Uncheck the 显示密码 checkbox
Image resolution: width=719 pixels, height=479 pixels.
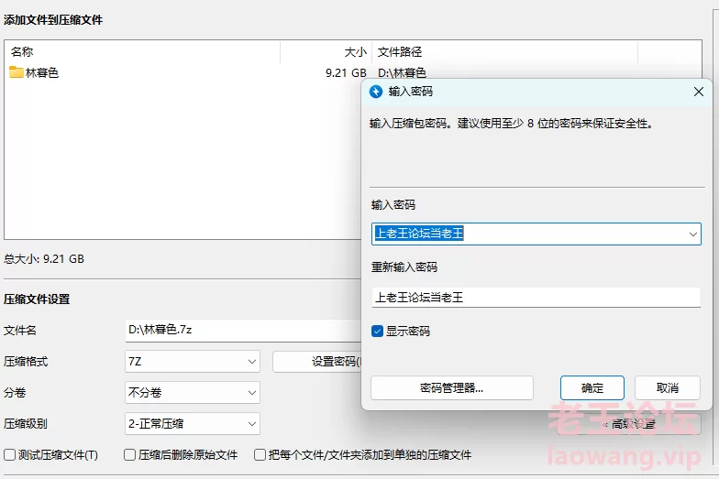(378, 332)
